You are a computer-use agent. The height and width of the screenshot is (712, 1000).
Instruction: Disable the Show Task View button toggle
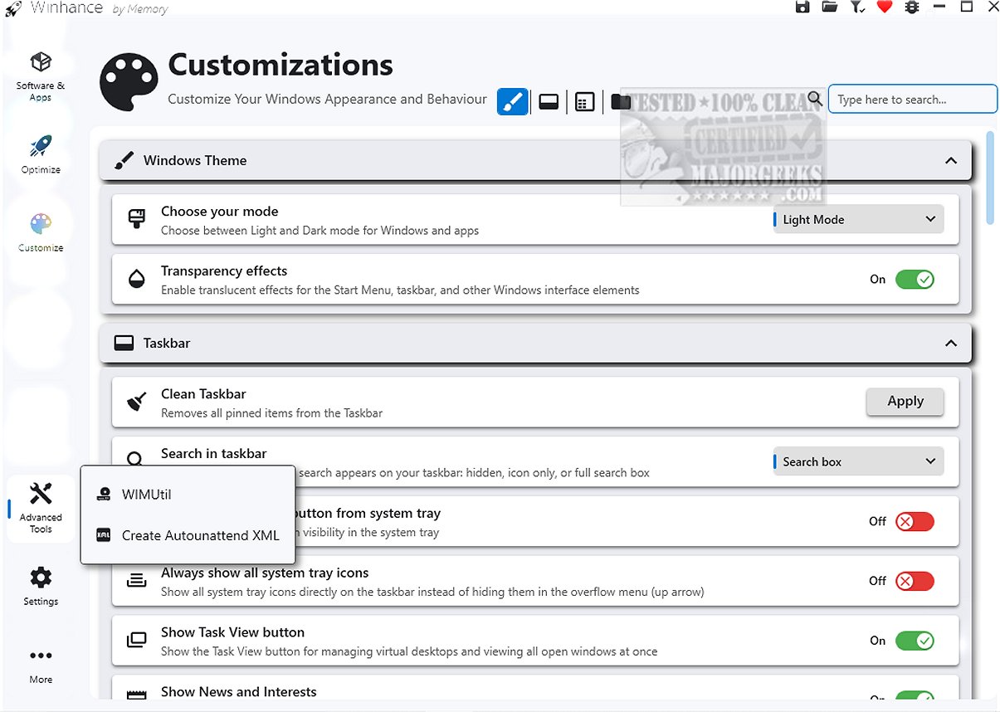pyautogui.click(x=915, y=641)
